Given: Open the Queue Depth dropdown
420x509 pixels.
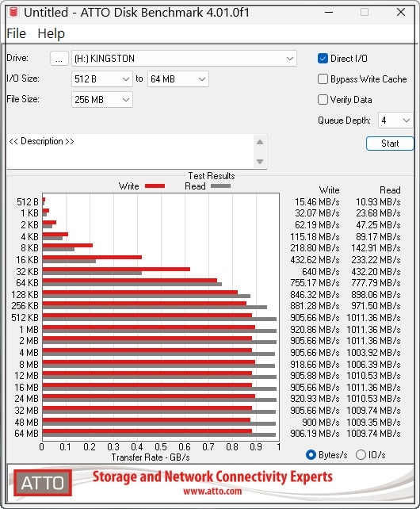Looking at the screenshot, I should pyautogui.click(x=395, y=121).
